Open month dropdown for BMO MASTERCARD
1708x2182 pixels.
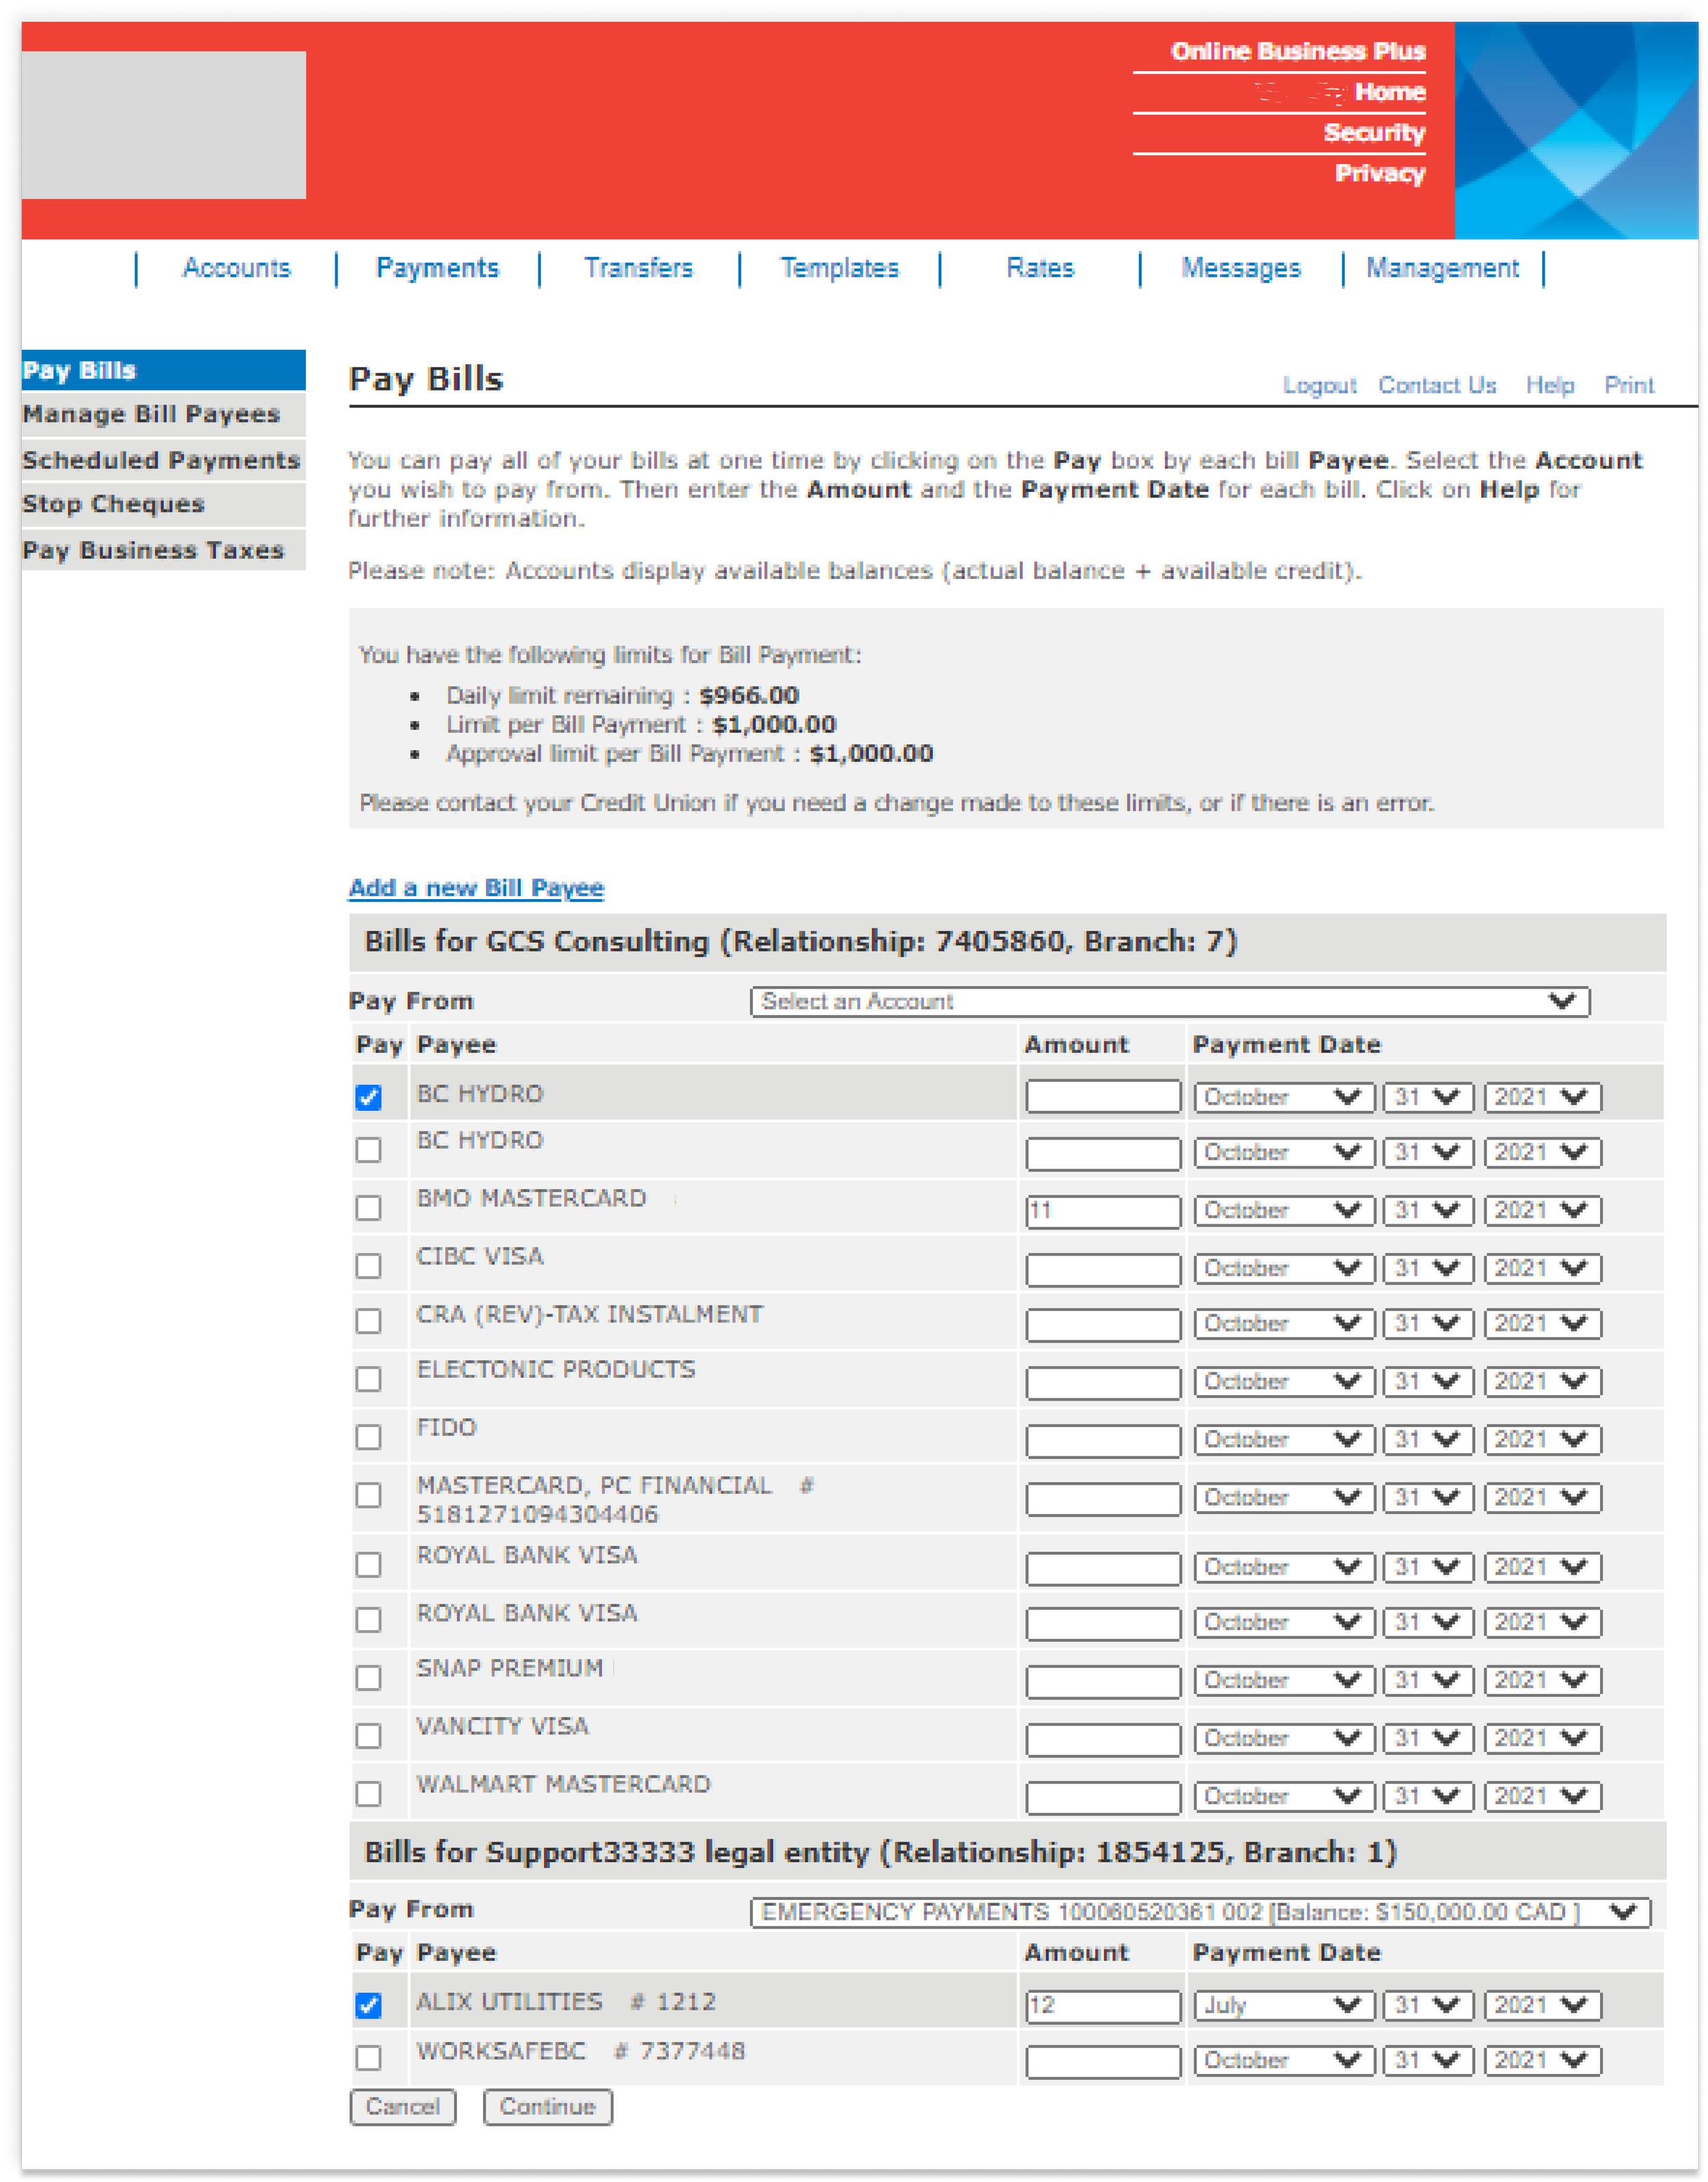[1284, 1210]
